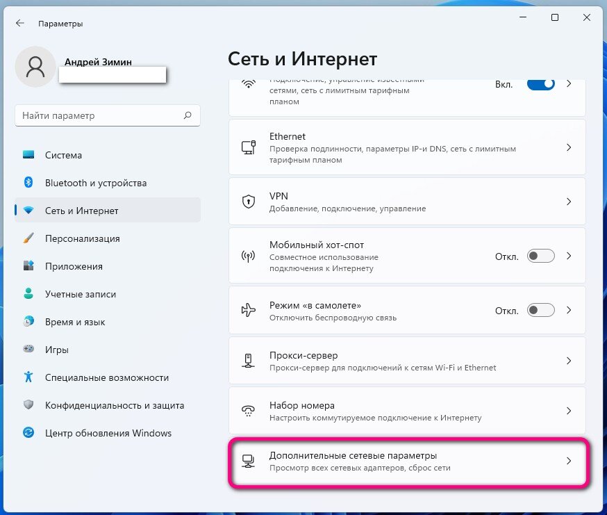This screenshot has height=515, width=607.
Task: Select Сеть и Интернет in the sidebar
Action: [x=108, y=211]
